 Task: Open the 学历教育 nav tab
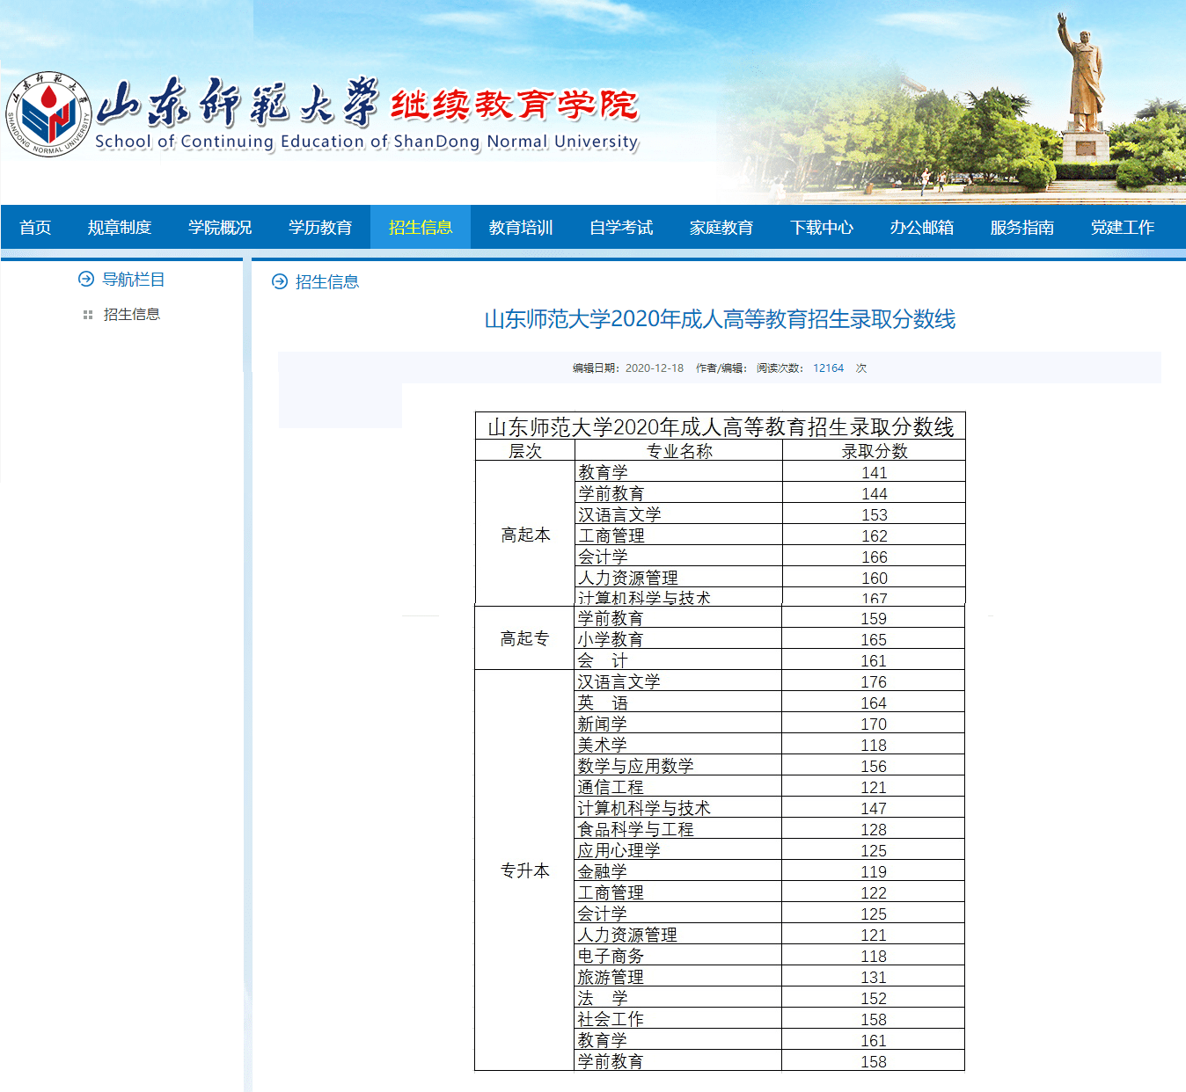pyautogui.click(x=320, y=228)
